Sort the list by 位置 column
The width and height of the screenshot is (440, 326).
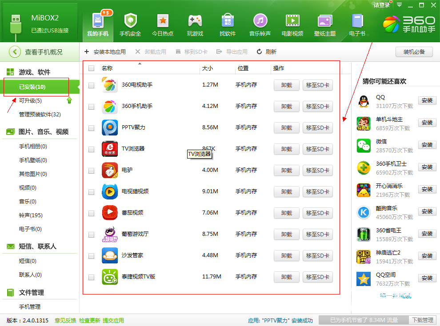(x=243, y=68)
